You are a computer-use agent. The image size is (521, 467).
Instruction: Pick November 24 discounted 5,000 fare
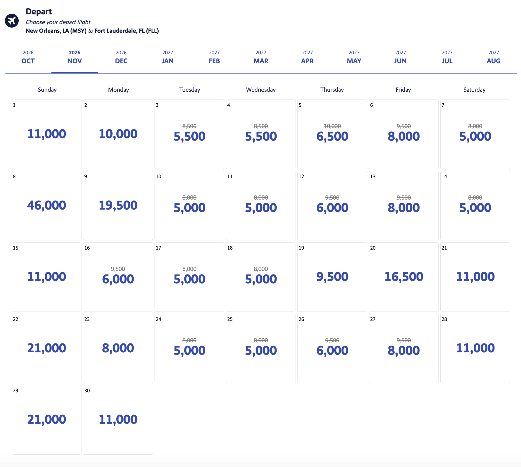tap(189, 348)
